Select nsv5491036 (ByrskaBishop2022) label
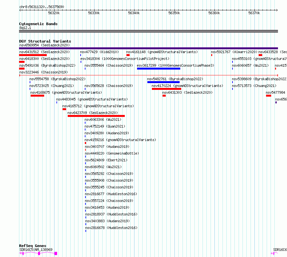 click(x=47, y=65)
